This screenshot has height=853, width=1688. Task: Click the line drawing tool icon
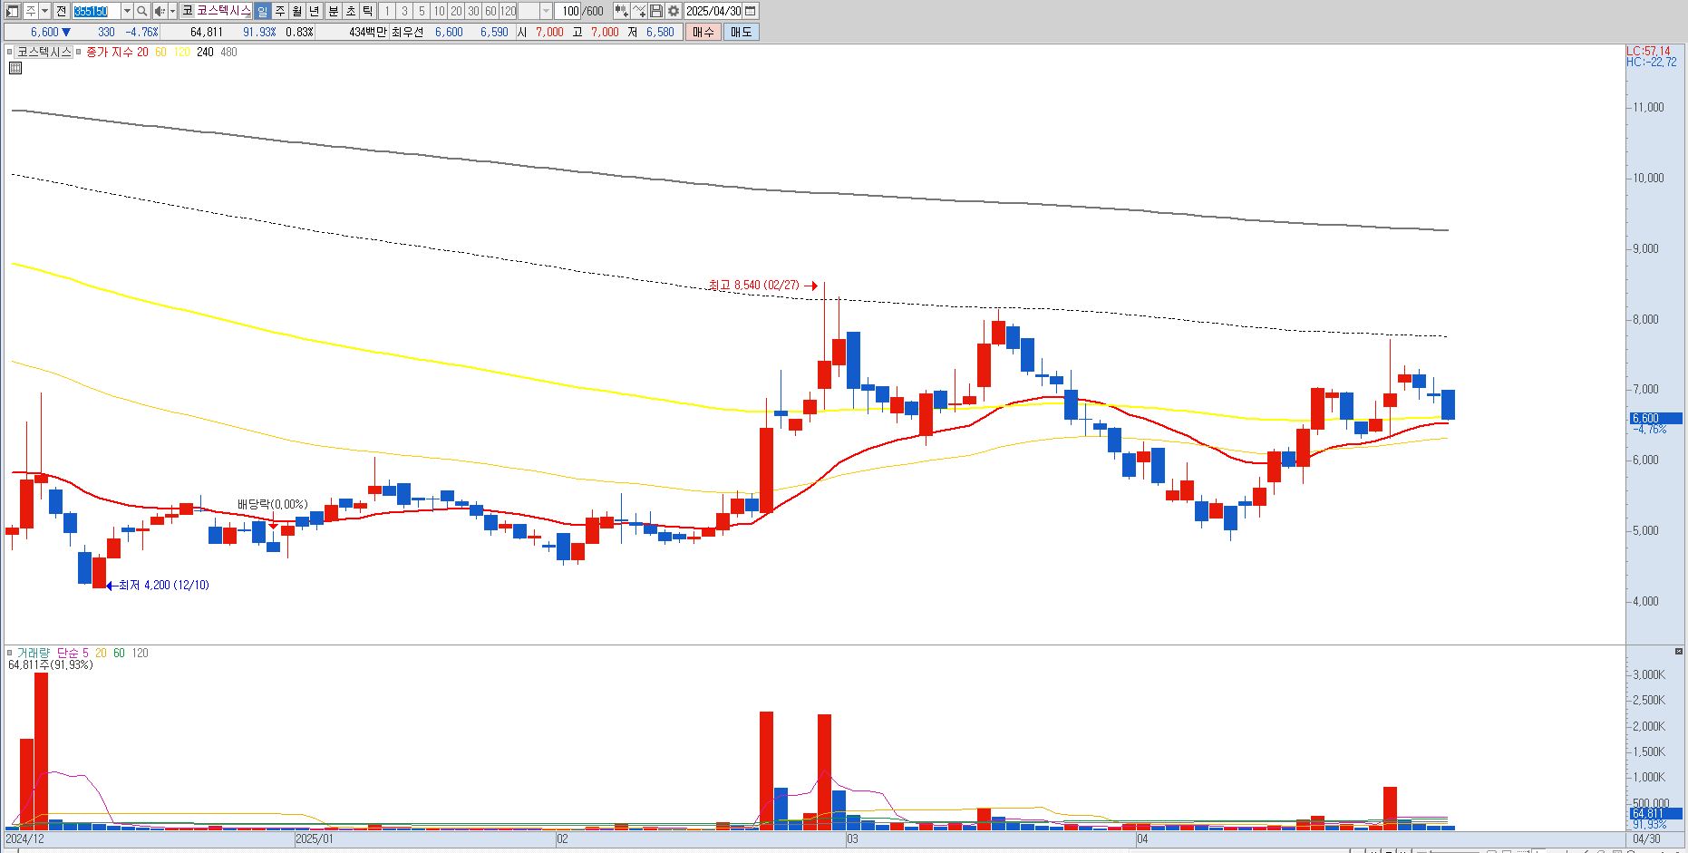click(639, 11)
